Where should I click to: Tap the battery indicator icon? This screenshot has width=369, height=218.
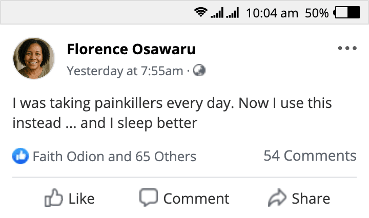[x=346, y=12]
